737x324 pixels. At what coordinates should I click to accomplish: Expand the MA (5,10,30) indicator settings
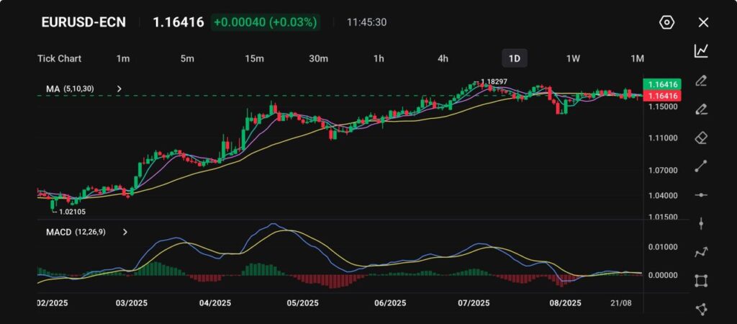click(x=119, y=89)
